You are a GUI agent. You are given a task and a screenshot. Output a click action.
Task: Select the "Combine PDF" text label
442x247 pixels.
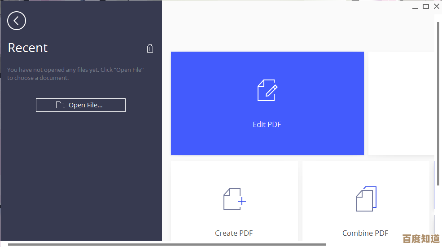click(x=365, y=233)
